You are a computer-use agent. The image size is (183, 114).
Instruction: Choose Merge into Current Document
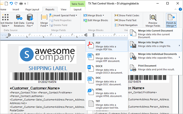[x=155, y=34]
